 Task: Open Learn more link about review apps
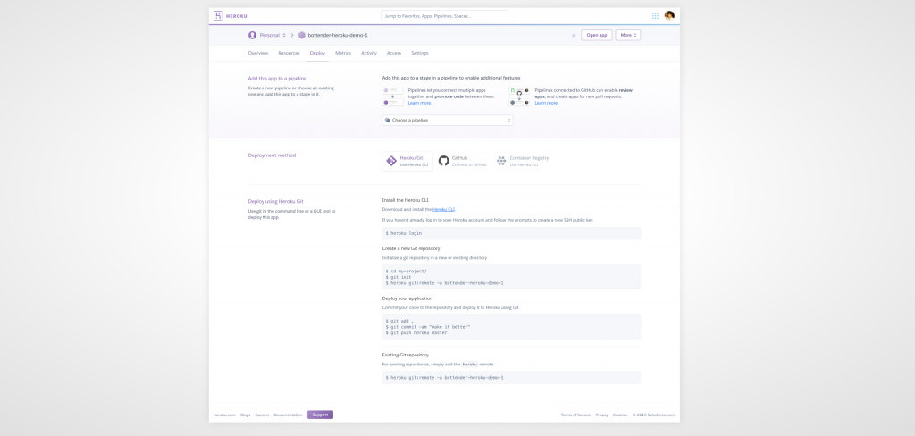pos(546,103)
